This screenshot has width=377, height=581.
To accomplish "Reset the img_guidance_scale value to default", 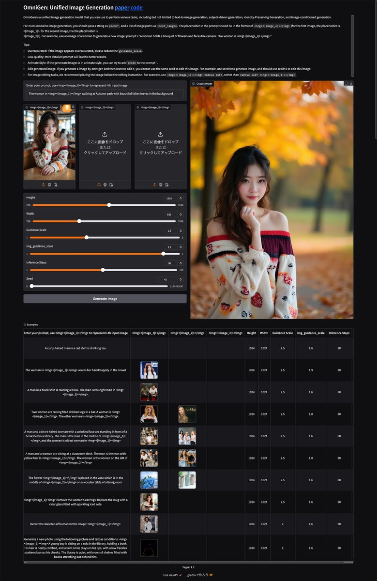I will click(x=181, y=246).
